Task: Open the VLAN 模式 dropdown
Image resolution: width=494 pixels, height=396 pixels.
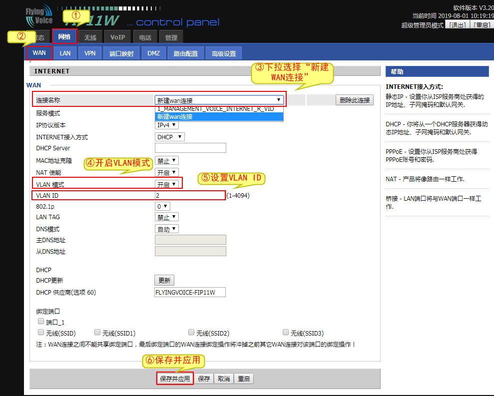Action: [x=167, y=183]
